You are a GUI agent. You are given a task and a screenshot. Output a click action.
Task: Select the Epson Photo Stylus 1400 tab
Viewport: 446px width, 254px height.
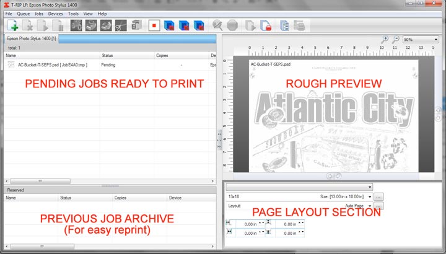[32, 39]
